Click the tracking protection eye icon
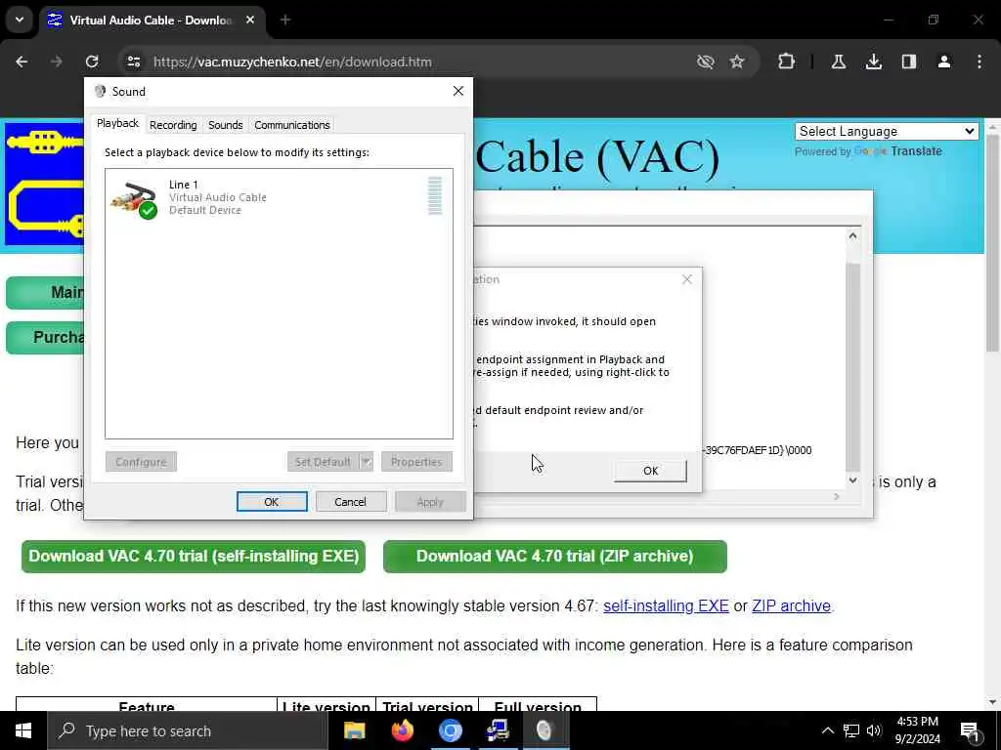Screen dimensions: 1001x750 706,62
